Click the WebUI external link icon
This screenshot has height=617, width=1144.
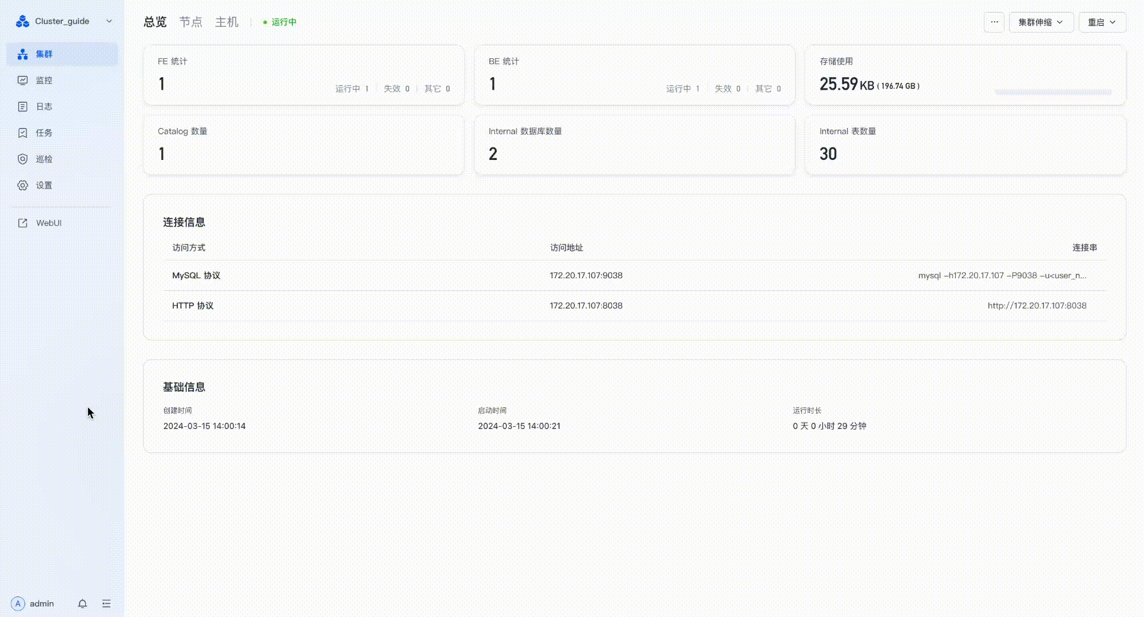pyautogui.click(x=23, y=223)
